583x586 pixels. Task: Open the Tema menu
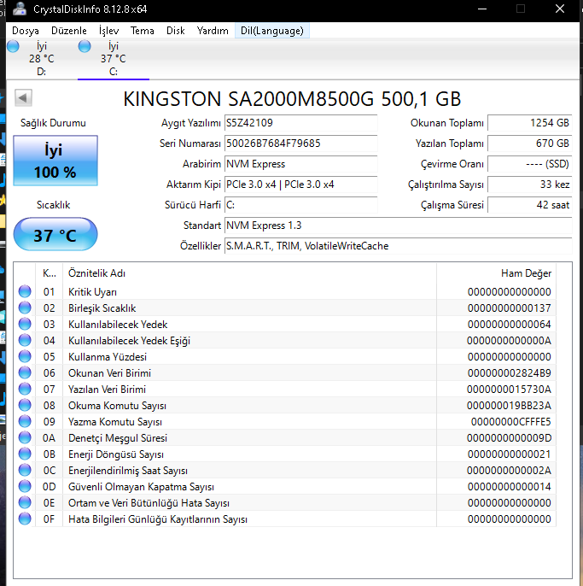tap(142, 31)
